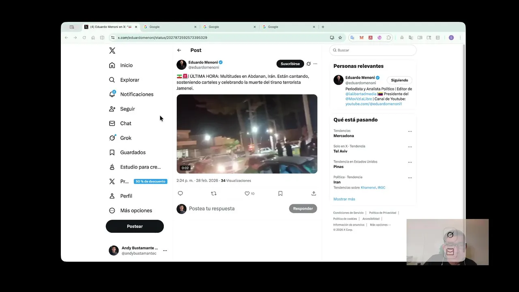Screen dimensions: 519x292
Task: Click the IRGC trend link
Action: point(381,188)
